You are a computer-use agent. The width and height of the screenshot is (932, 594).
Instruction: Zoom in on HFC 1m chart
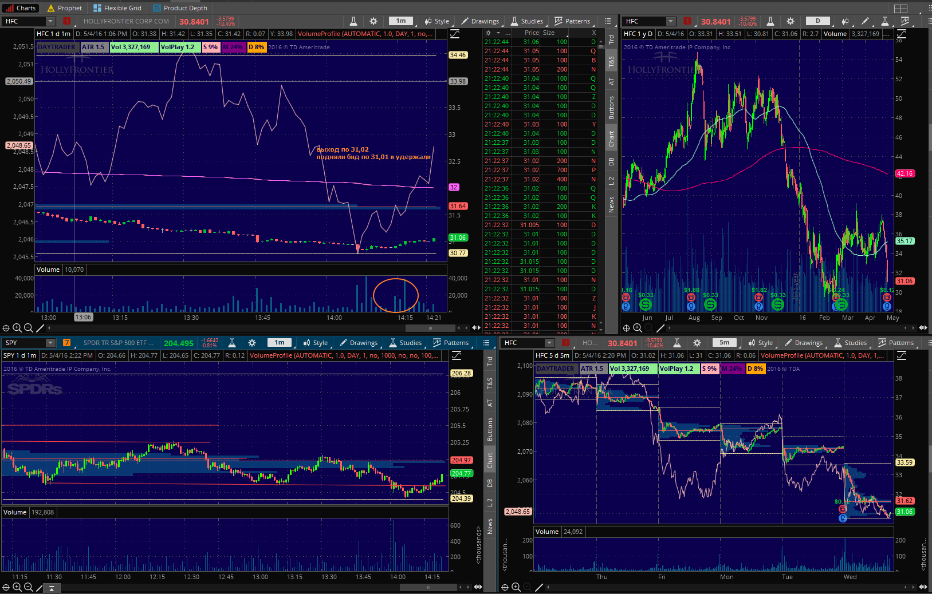pyautogui.click(x=17, y=328)
